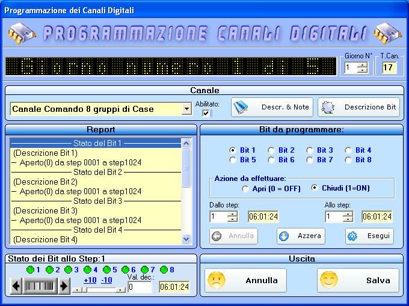The height and width of the screenshot is (306, 409).
Task: Click the T.Can. value field
Action: pyautogui.click(x=389, y=68)
